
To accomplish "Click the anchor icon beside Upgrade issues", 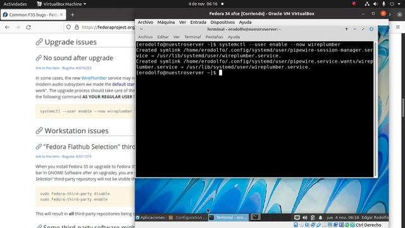I will [x=39, y=42].
